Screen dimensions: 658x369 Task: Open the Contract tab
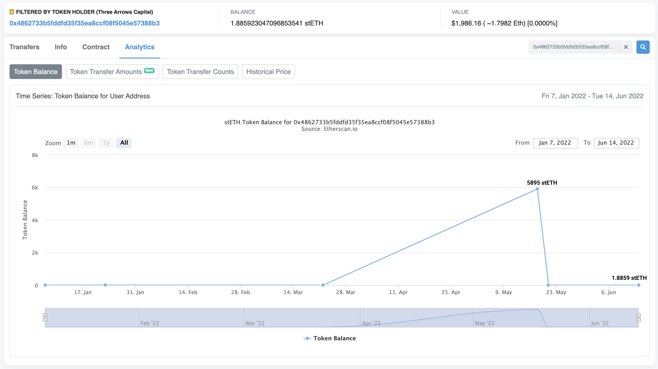(x=96, y=47)
